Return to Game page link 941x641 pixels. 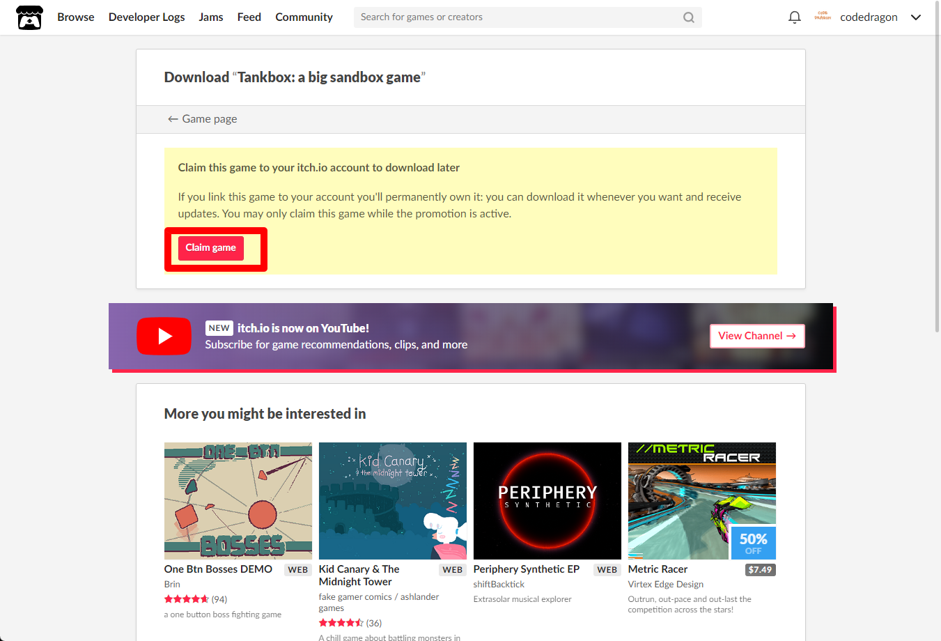[202, 119]
